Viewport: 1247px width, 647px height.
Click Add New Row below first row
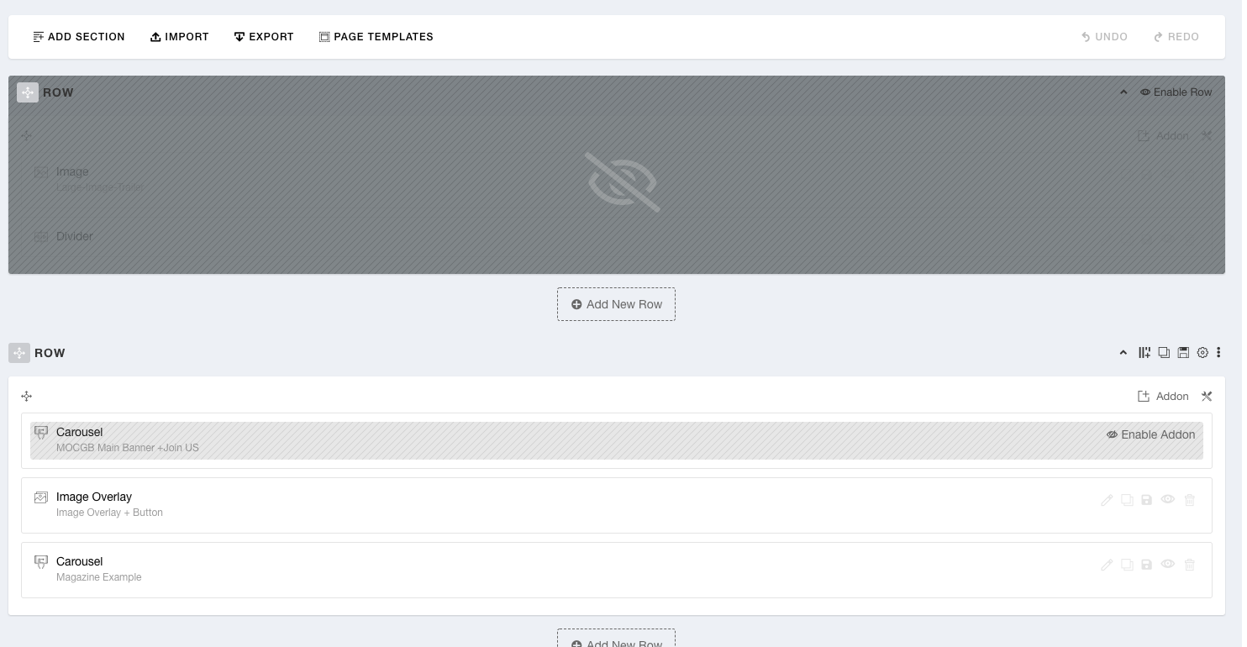tap(616, 304)
